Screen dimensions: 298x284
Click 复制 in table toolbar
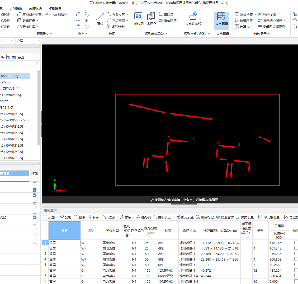coord(65,217)
